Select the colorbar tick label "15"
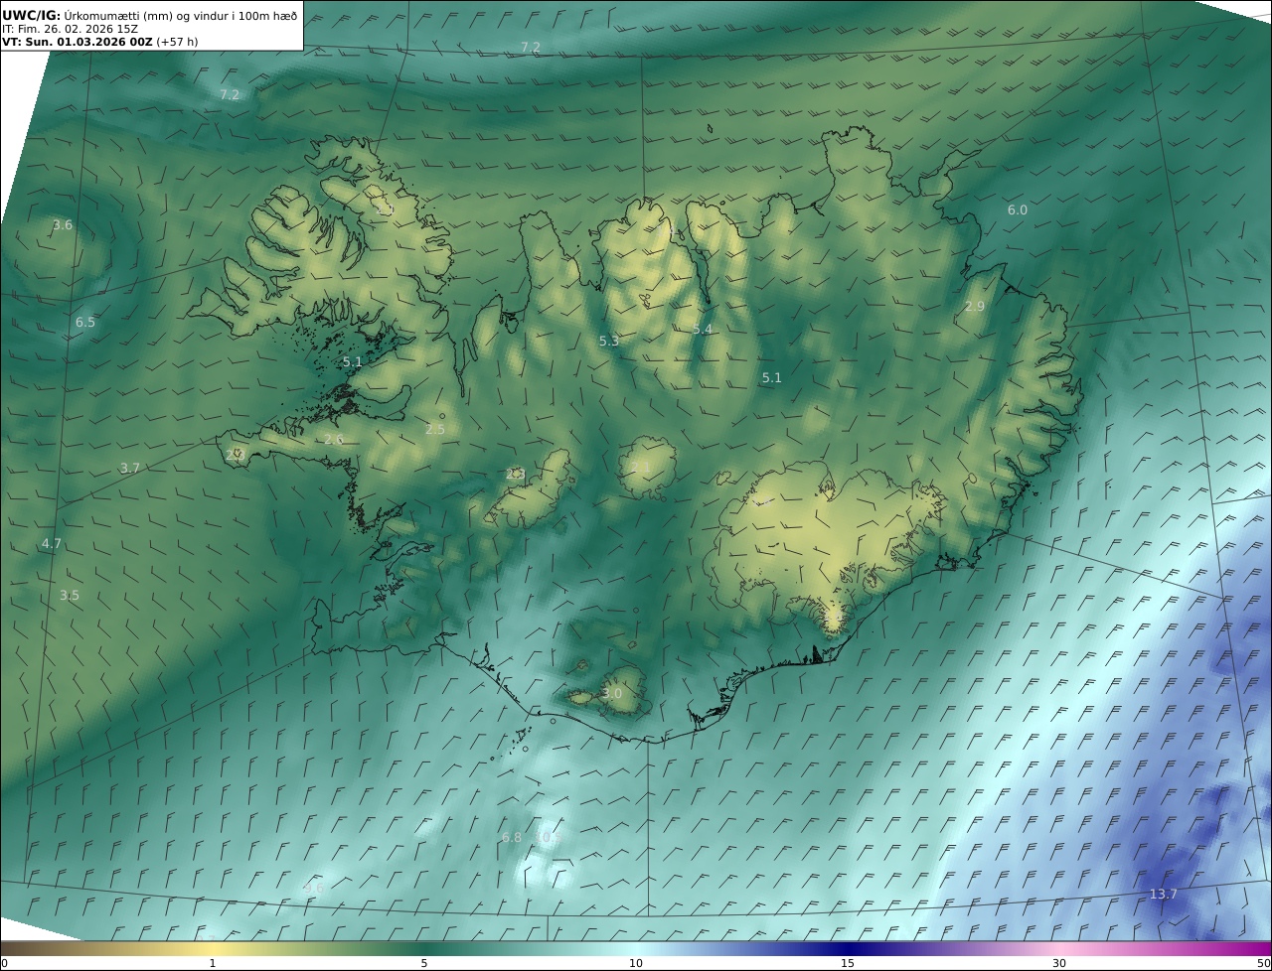This screenshot has height=971, width=1272. pos(848,963)
